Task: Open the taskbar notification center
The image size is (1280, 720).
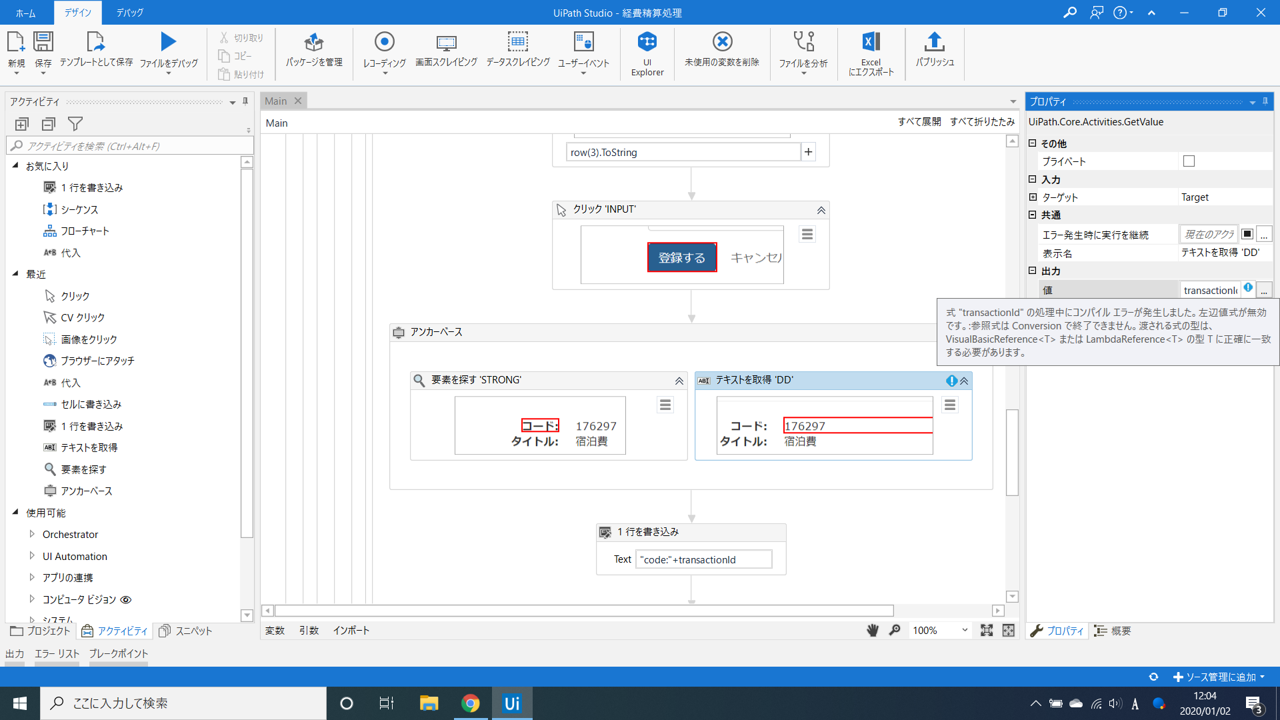Action: click(x=1254, y=704)
